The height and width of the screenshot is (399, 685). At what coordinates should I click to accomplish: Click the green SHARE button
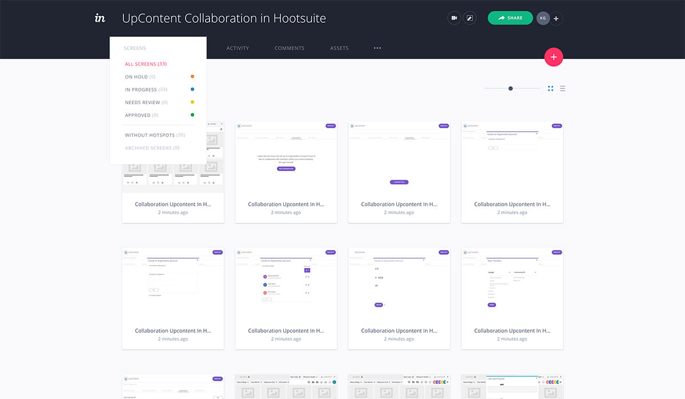tap(510, 18)
